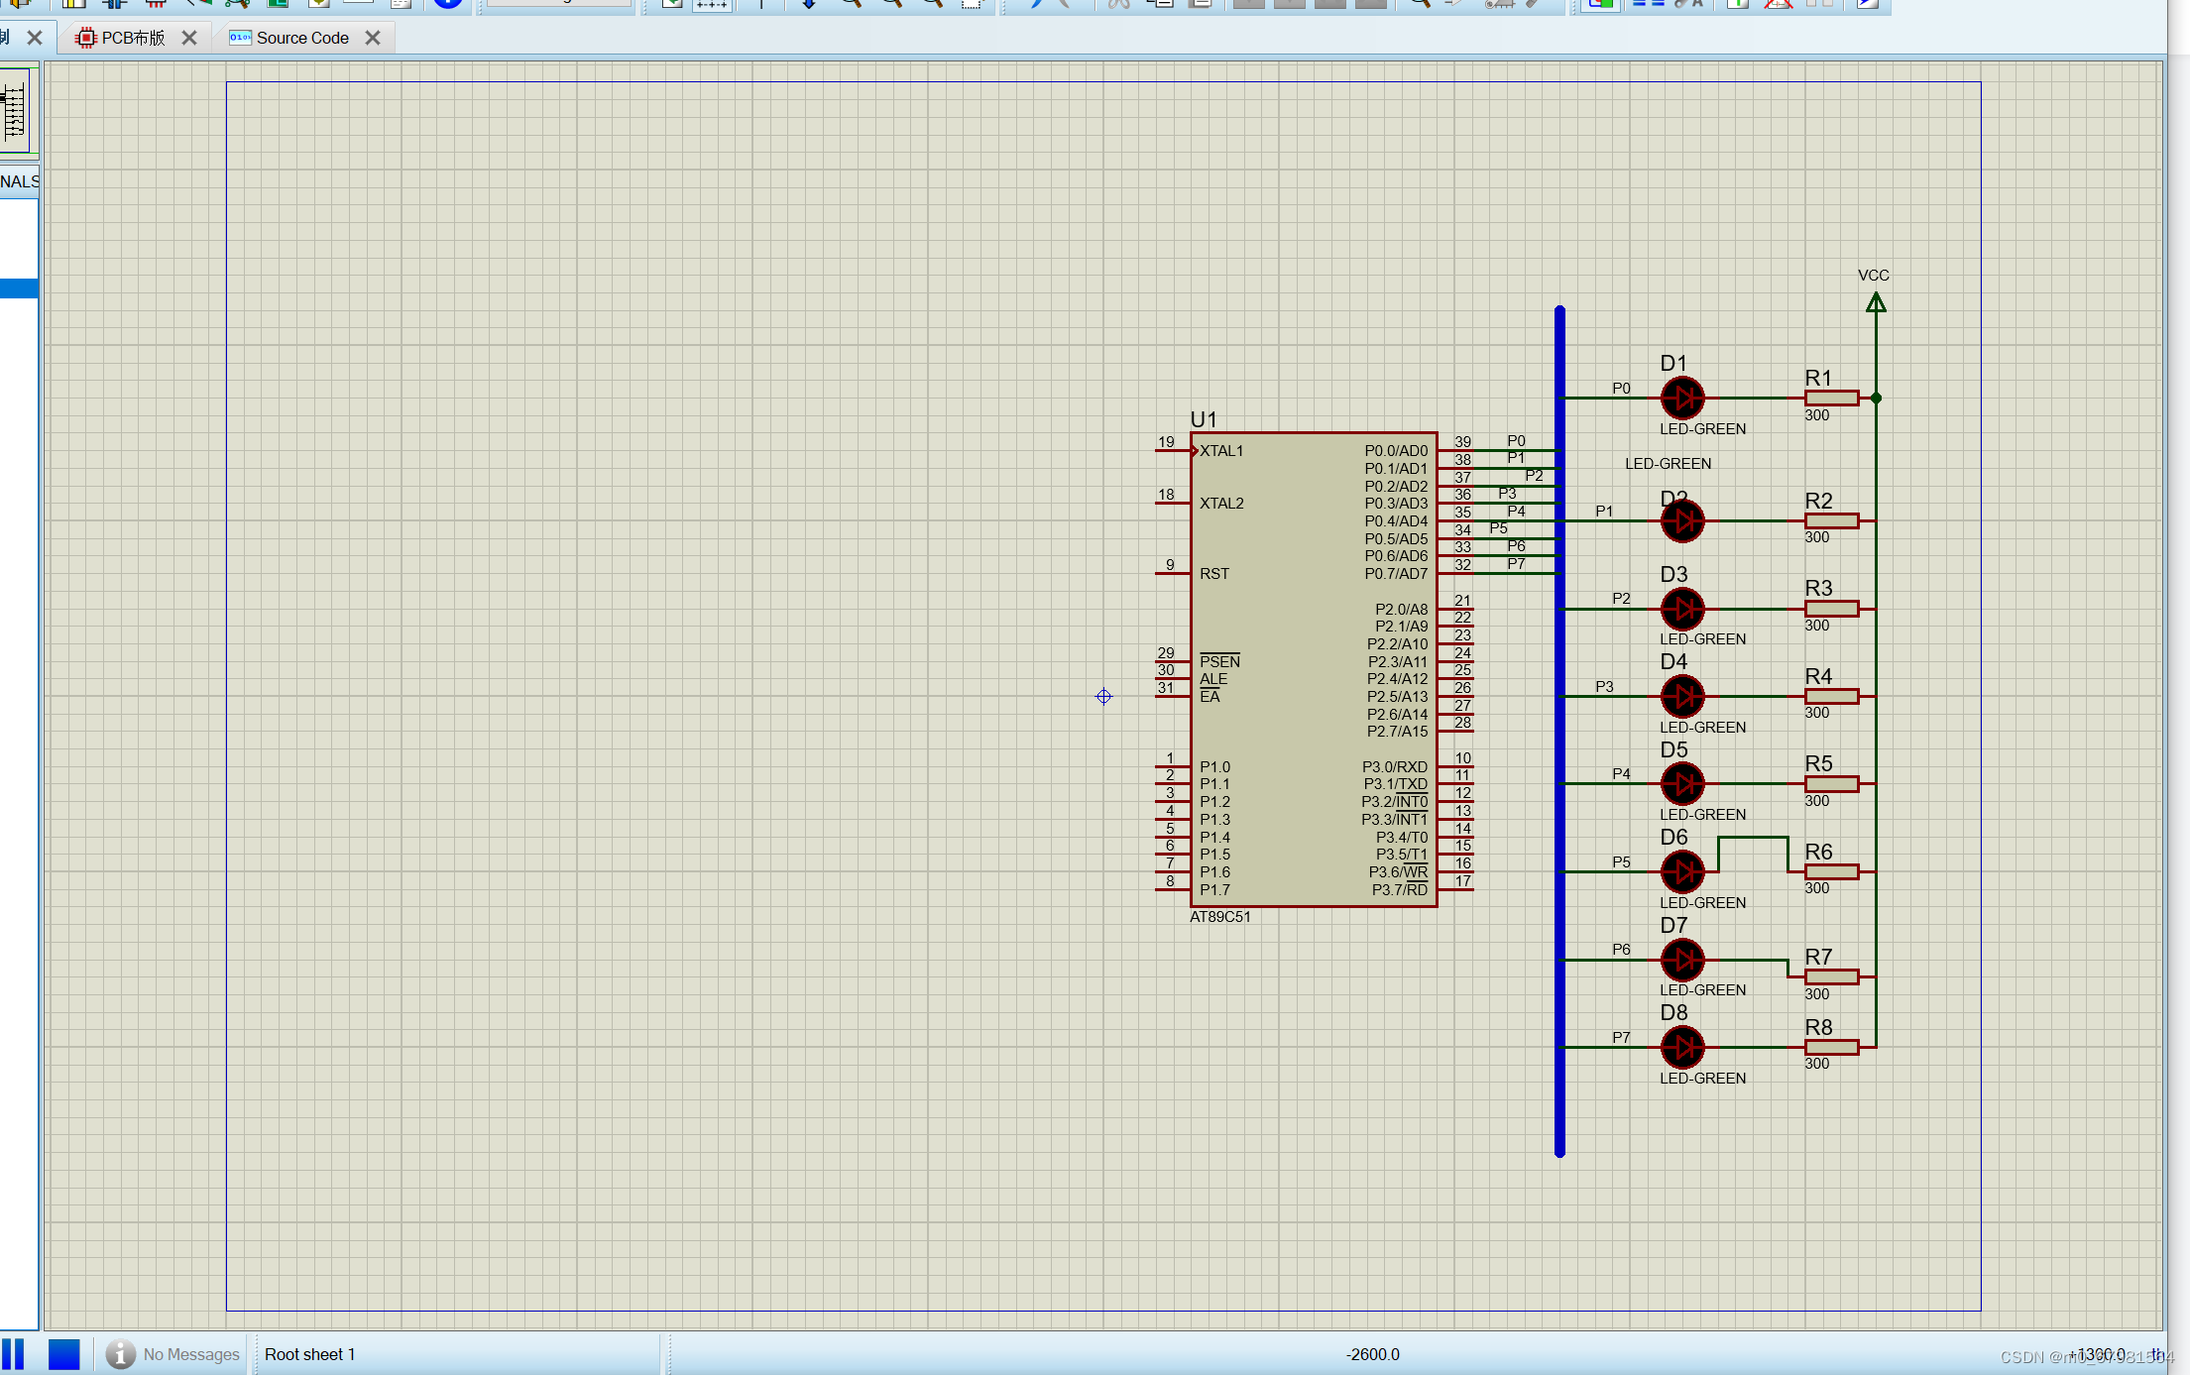This screenshot has height=1375, width=2190.
Task: Stop the simulation with the square button
Action: click(63, 1353)
